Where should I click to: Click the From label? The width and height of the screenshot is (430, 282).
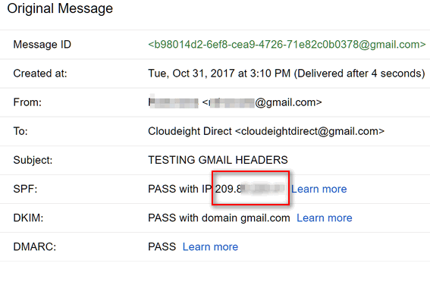click(27, 102)
